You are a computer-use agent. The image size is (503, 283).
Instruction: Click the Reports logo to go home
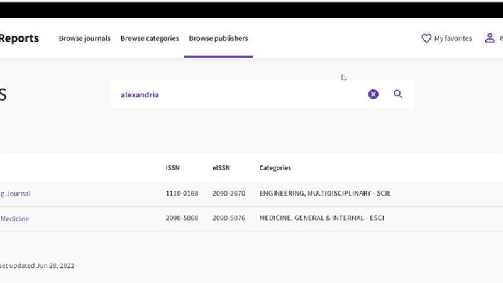point(19,38)
